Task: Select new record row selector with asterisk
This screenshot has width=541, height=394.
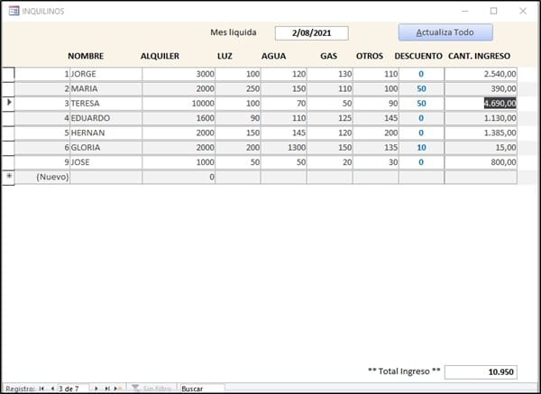Action: click(x=9, y=177)
